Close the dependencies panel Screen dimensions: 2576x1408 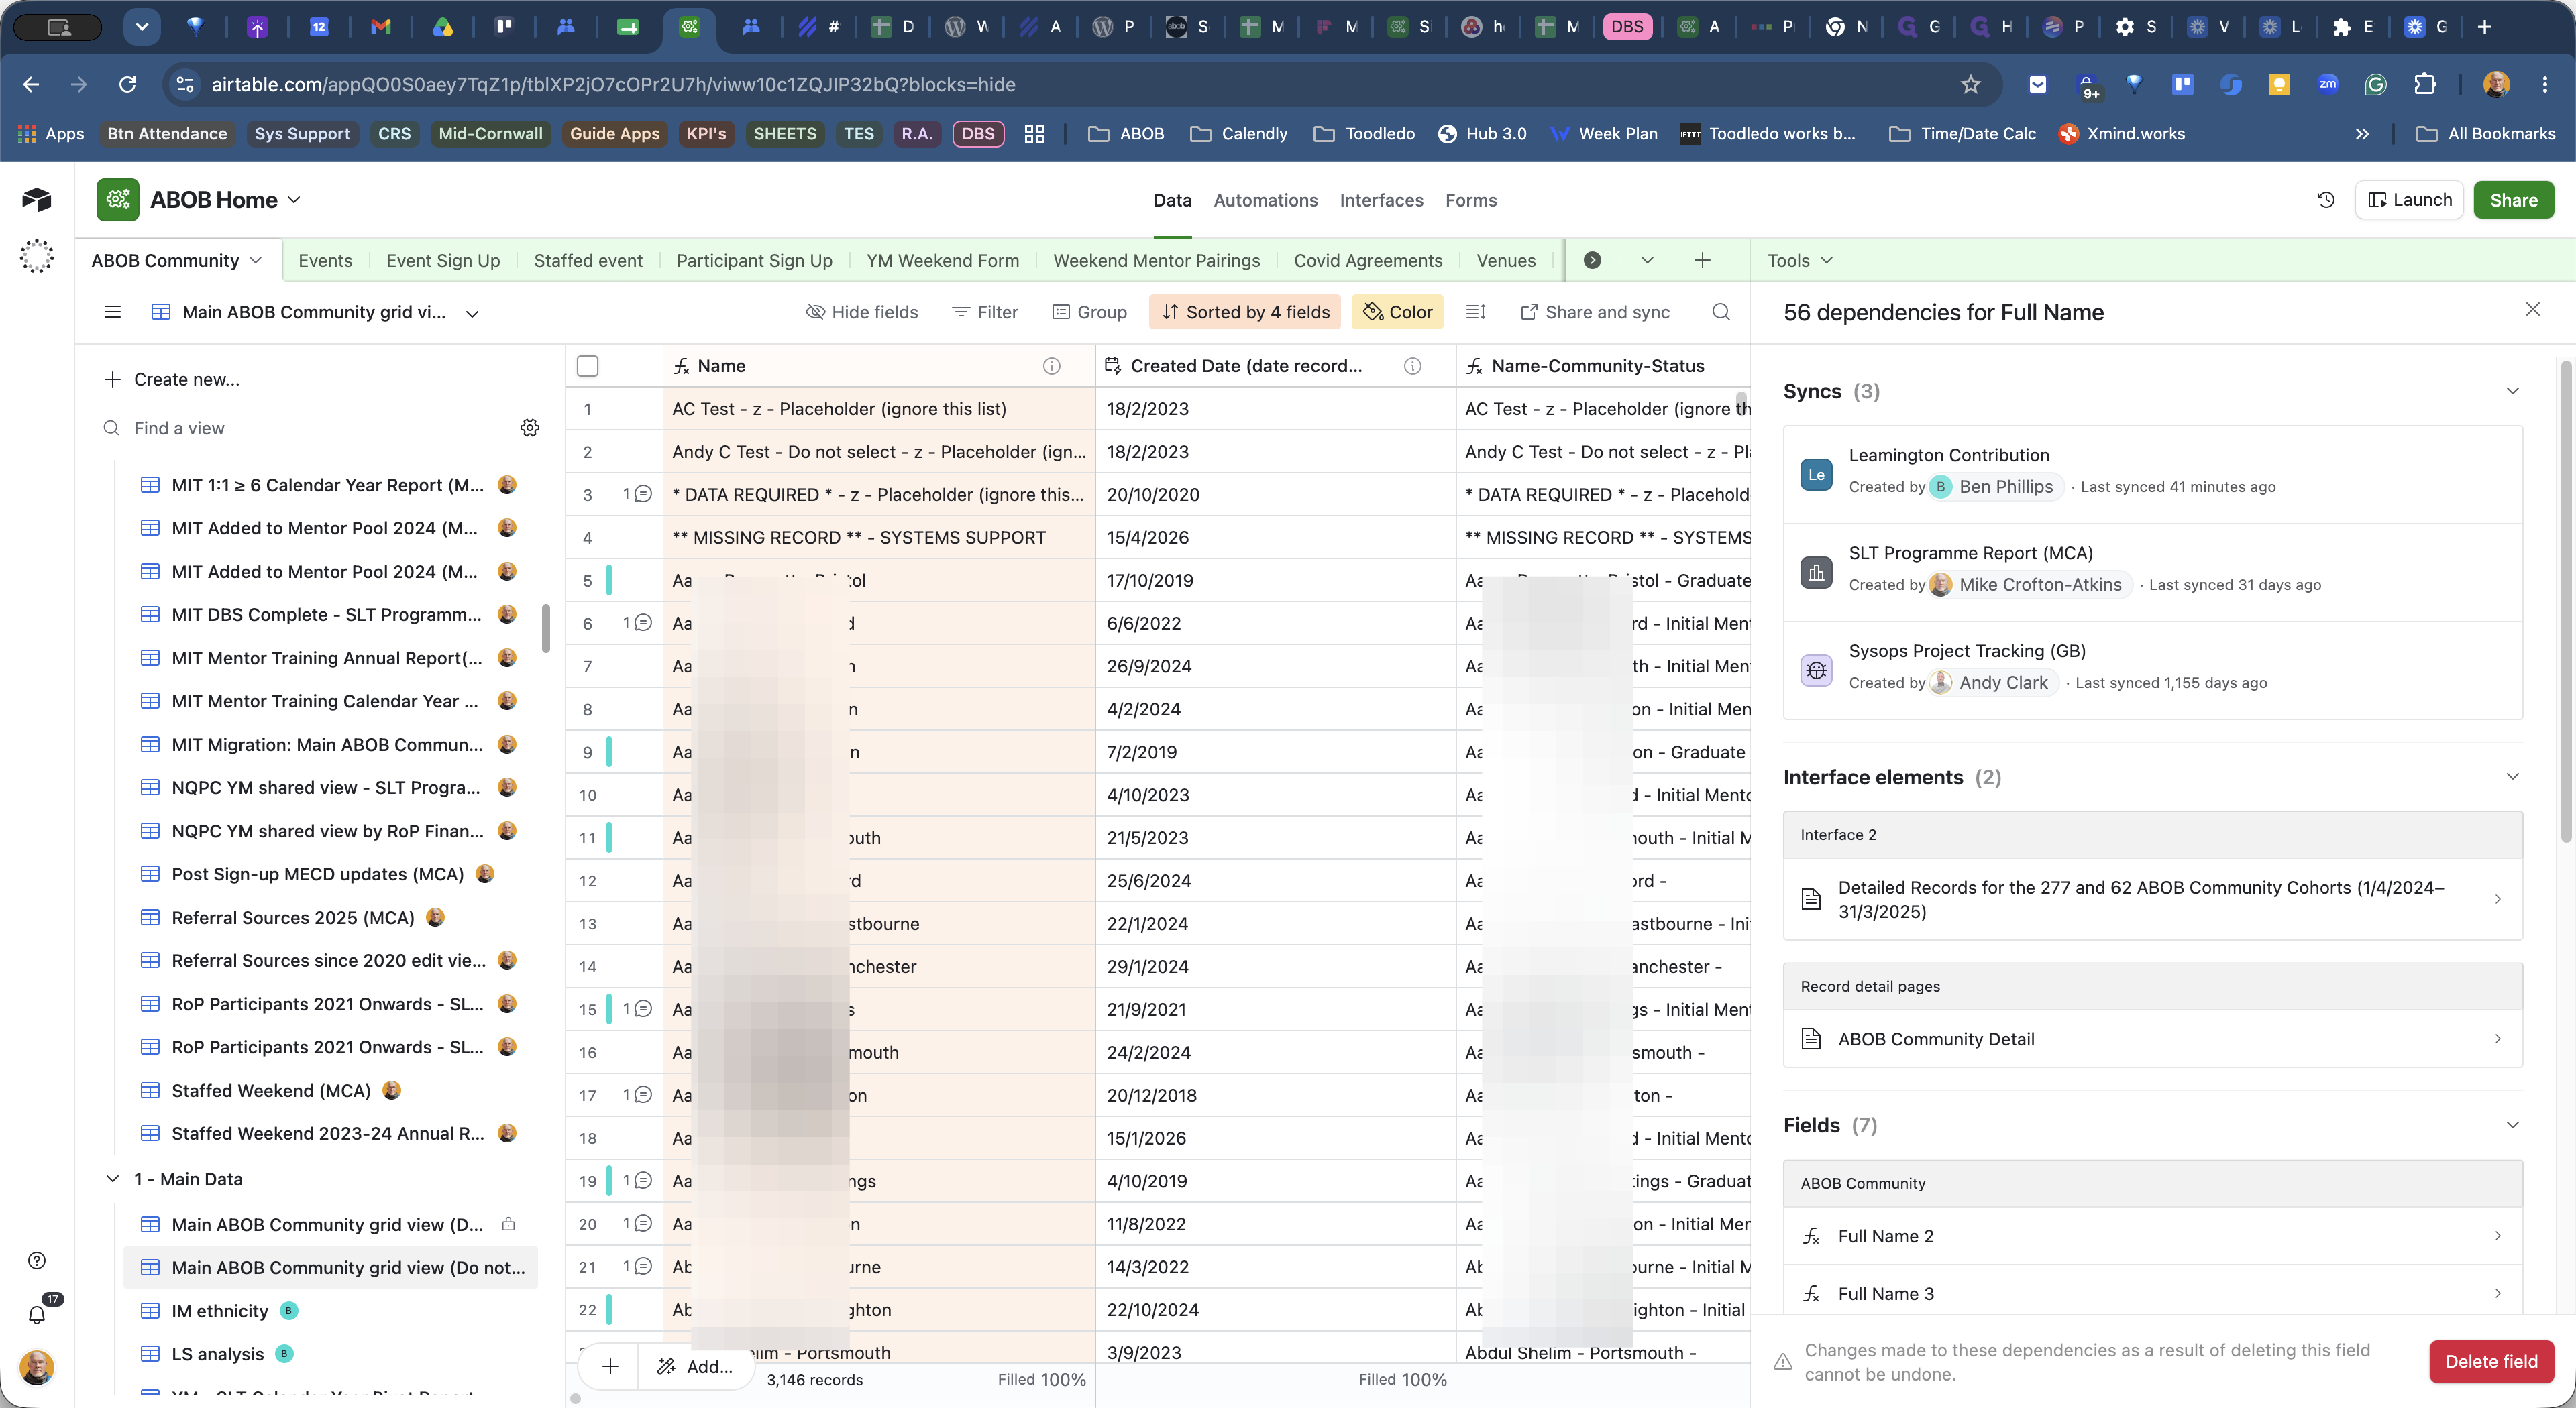(2533, 310)
